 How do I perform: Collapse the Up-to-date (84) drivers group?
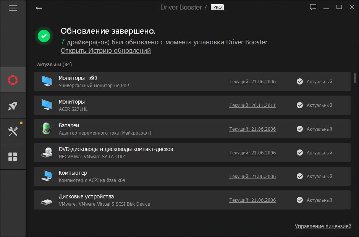pos(54,64)
